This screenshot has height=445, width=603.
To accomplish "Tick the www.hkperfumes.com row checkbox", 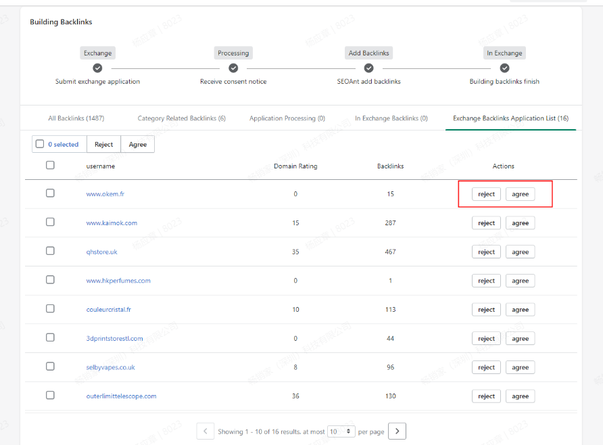I will tap(50, 279).
